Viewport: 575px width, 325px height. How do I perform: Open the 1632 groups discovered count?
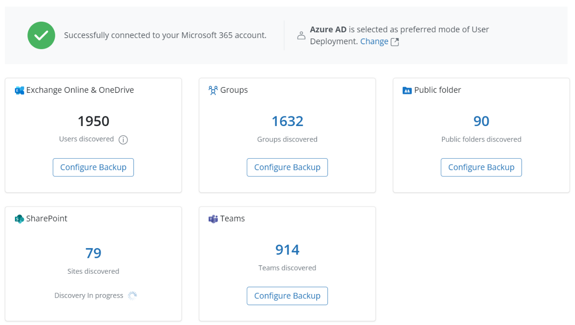coord(287,121)
